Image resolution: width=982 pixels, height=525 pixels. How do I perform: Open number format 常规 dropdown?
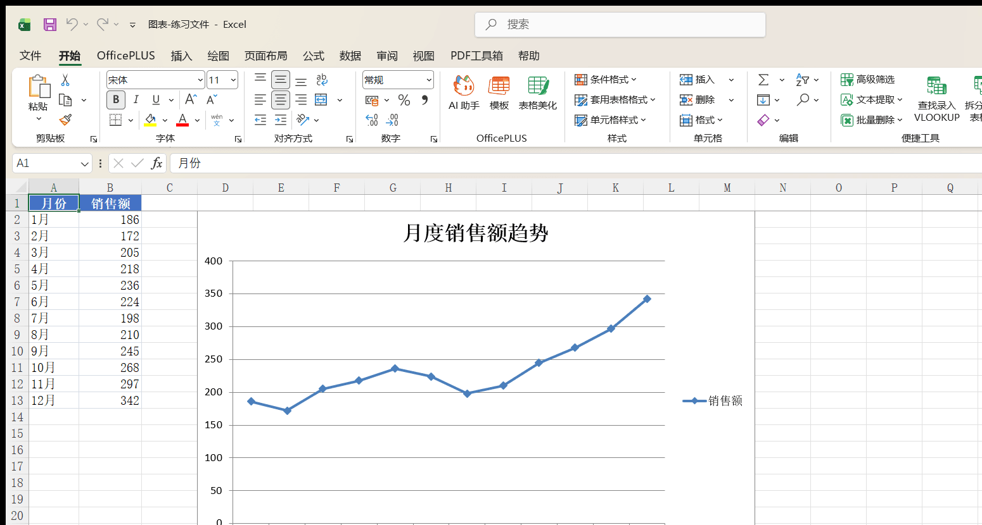point(429,80)
